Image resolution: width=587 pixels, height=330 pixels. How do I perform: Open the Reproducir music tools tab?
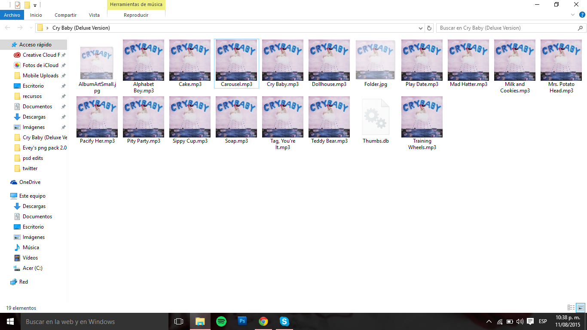[x=136, y=15]
